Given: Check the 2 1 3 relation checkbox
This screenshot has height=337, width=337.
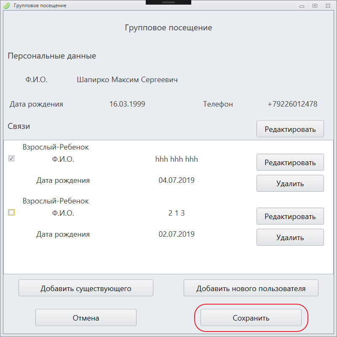Looking at the screenshot, I should pyautogui.click(x=11, y=212).
